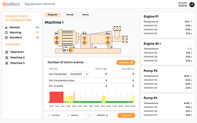Click the P1 label on machine diagram

(57, 34)
